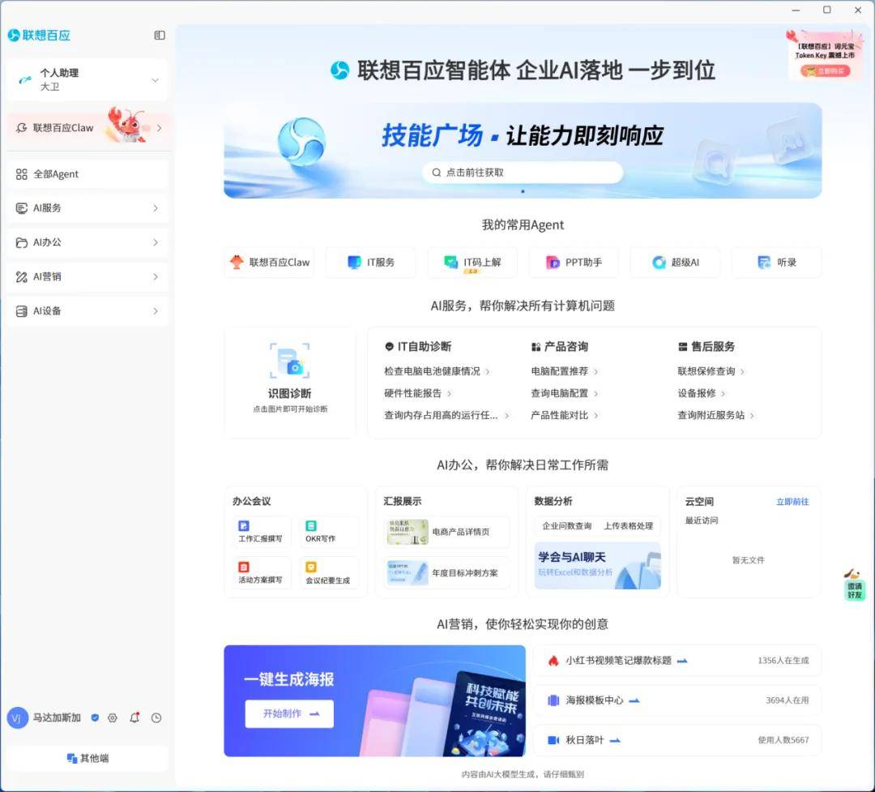Viewport: 875px width, 792px height.
Task: Open OKR写作 tool
Action: click(x=329, y=532)
